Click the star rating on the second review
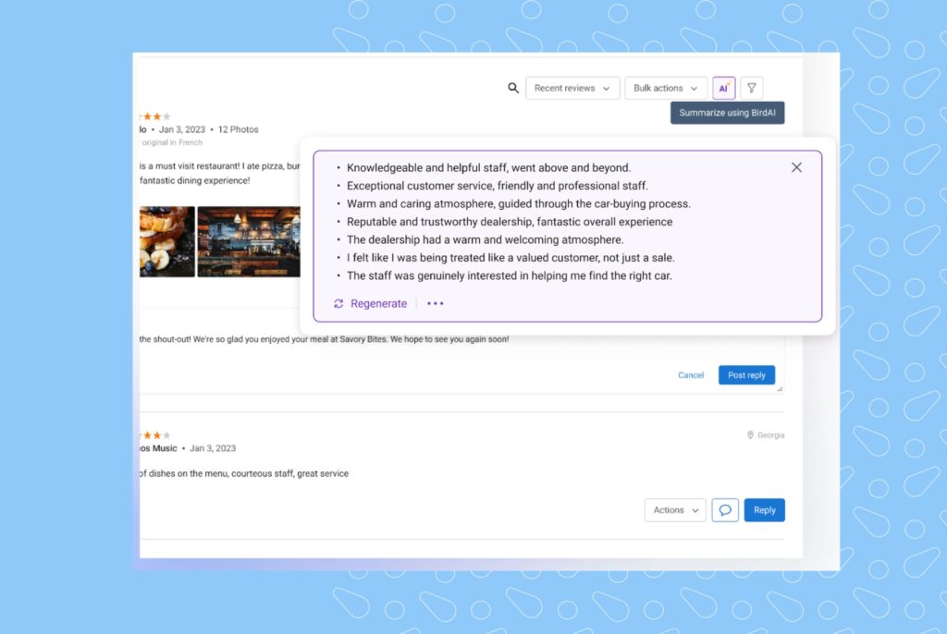Screen dimensions: 947x634 click(155, 434)
